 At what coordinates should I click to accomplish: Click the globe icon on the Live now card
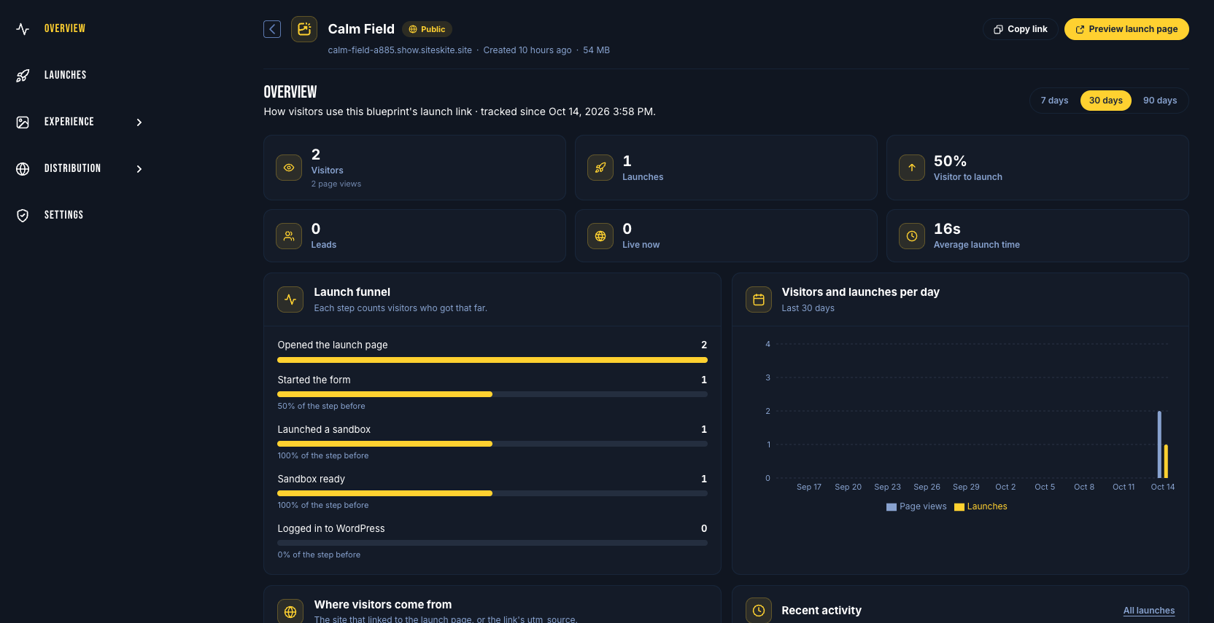point(600,236)
